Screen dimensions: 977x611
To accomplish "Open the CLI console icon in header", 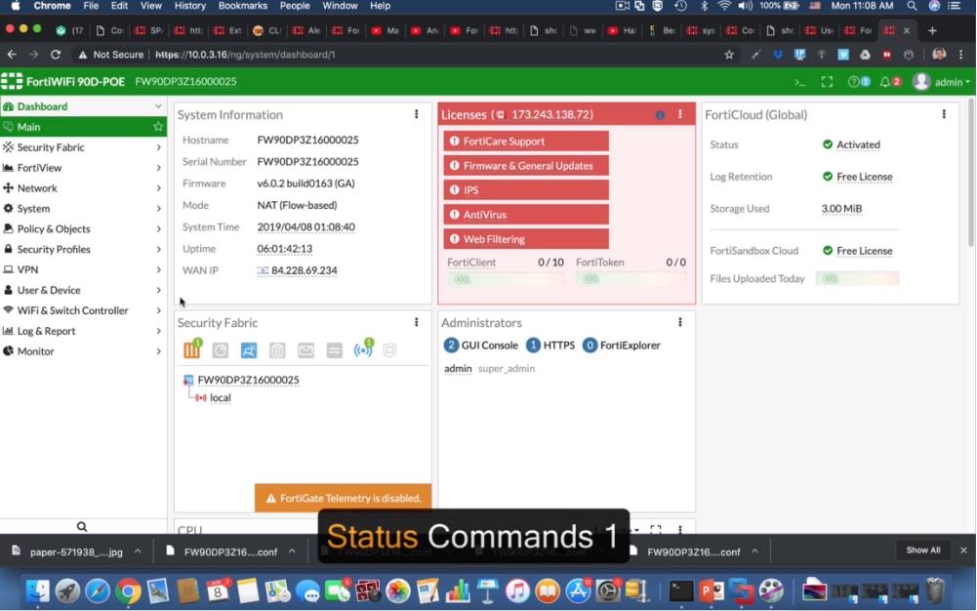I will pos(800,82).
